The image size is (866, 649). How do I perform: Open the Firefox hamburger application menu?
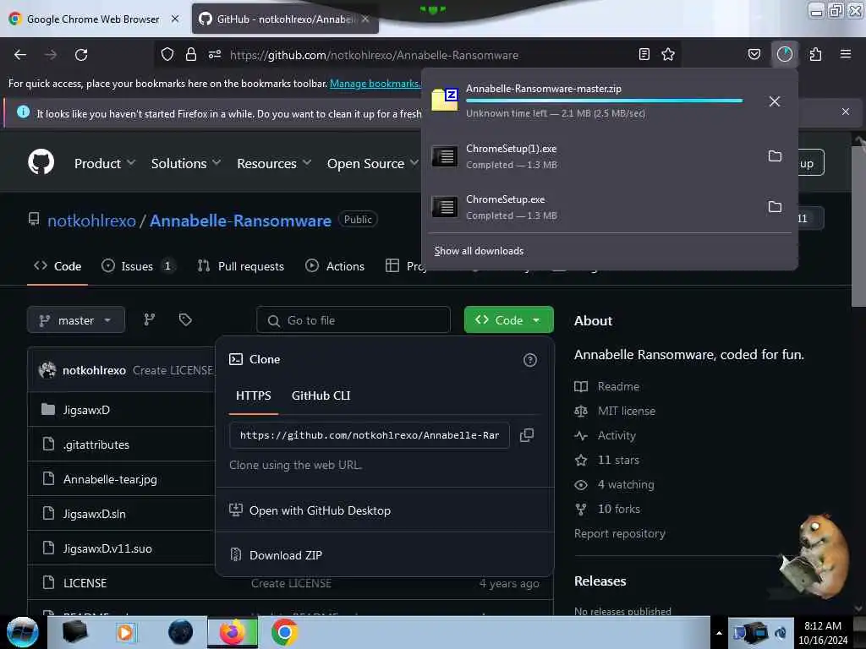tap(846, 54)
